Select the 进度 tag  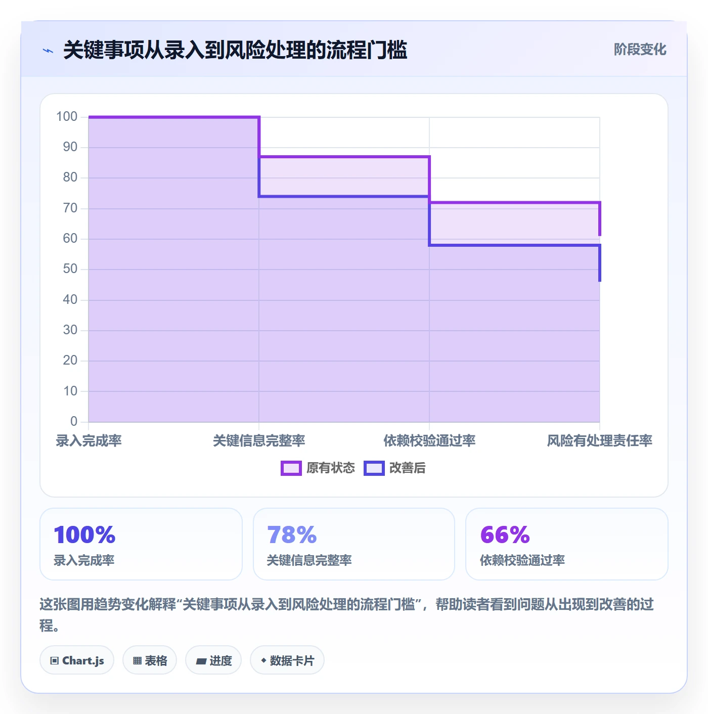[213, 660]
